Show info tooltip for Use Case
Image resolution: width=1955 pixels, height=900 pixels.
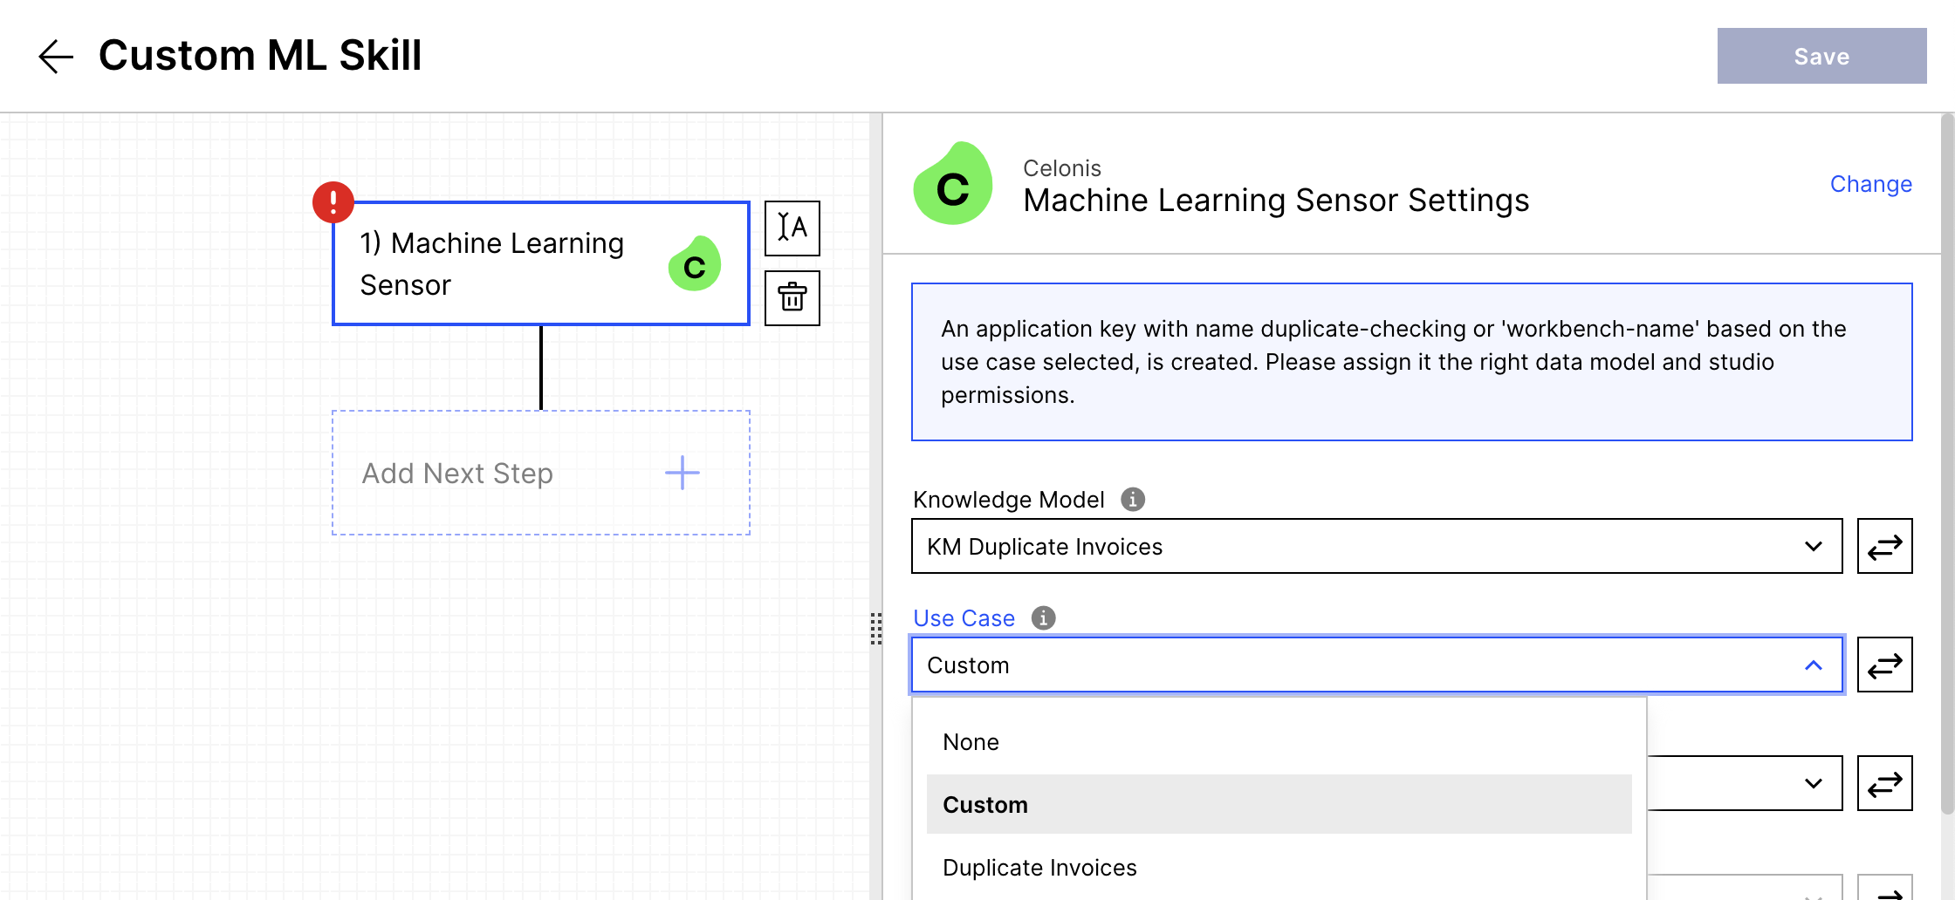pos(1043,617)
